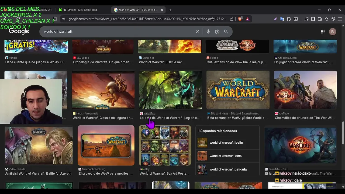Open the Battle for Azeroth Sylvanas image
Screen dimensions: 345x194
coord(39,145)
